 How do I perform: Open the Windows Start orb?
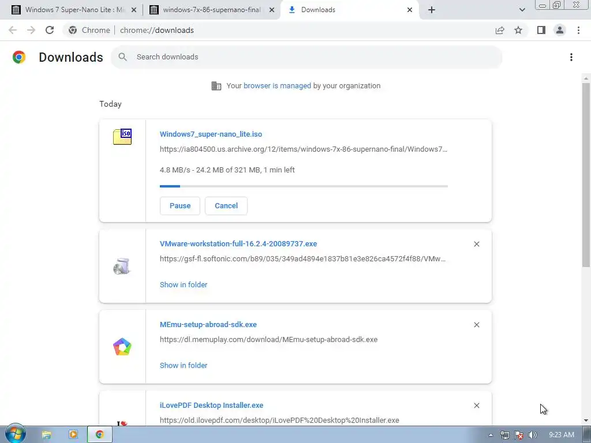click(16, 433)
